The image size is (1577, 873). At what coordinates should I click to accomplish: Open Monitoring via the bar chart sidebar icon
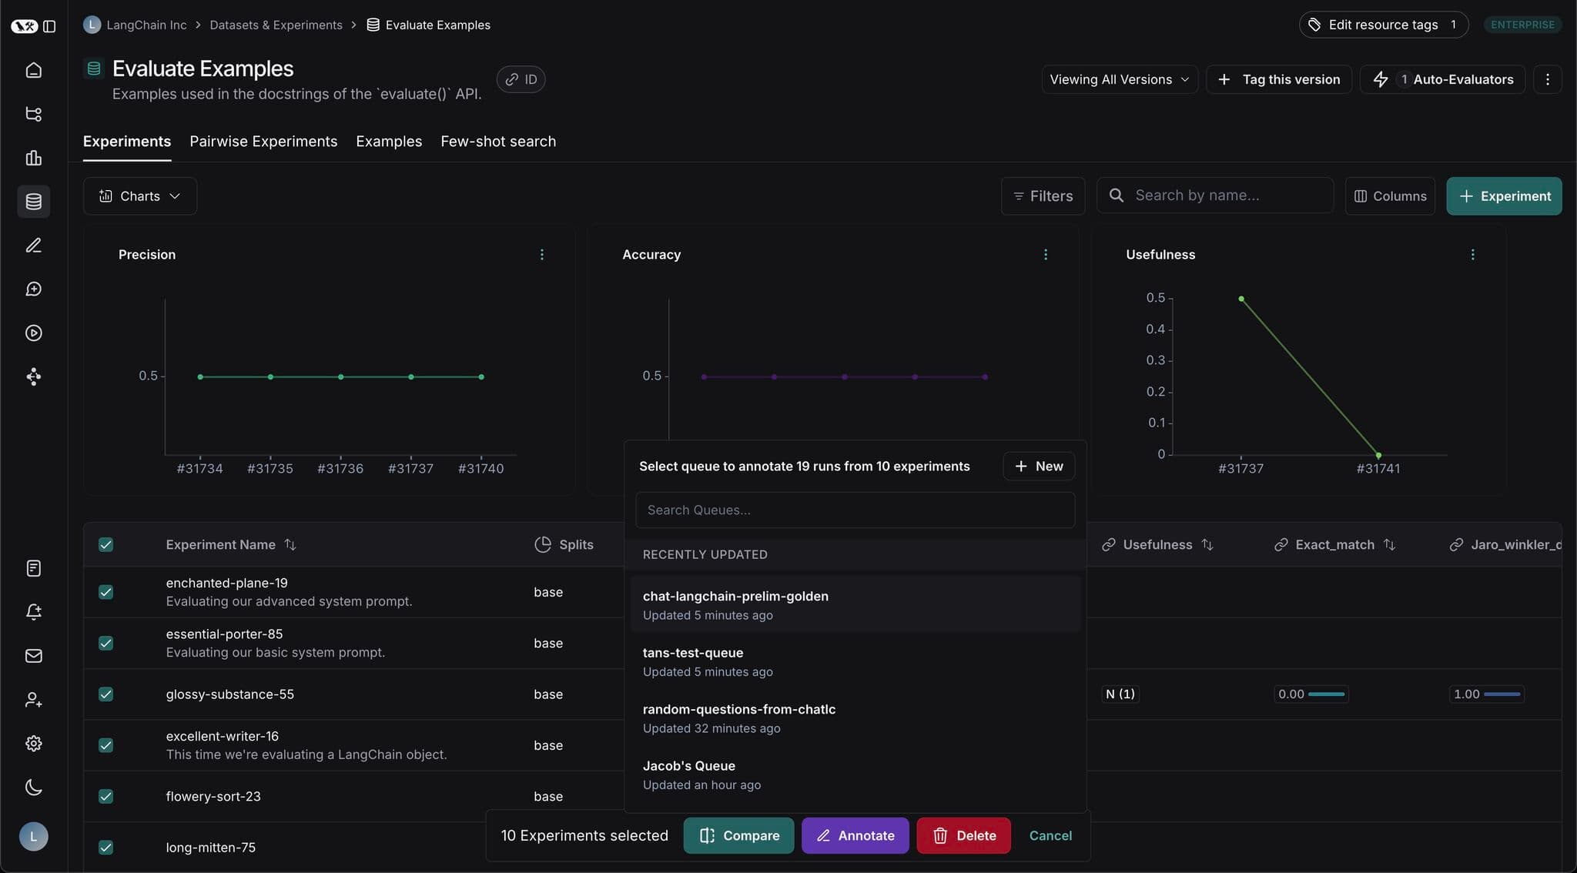click(x=33, y=158)
